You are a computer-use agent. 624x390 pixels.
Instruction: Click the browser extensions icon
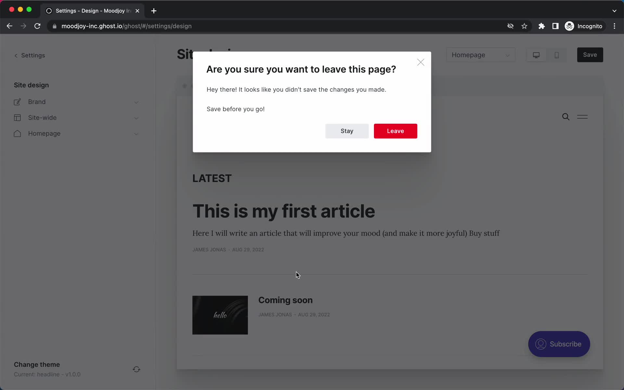[x=541, y=26]
